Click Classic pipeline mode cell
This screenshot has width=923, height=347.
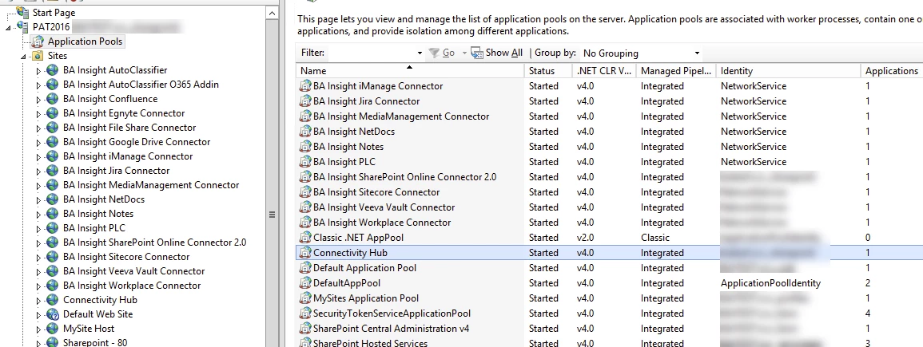click(655, 238)
